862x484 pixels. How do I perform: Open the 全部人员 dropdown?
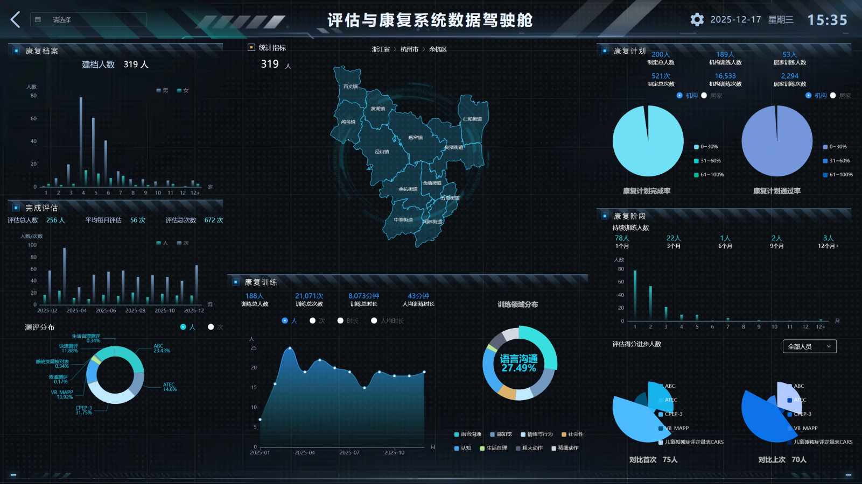pyautogui.click(x=809, y=346)
